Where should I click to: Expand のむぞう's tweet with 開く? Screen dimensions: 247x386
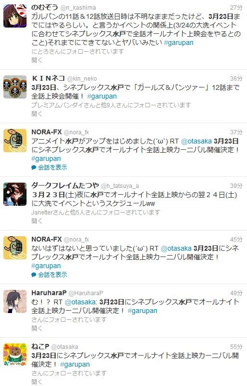[37, 60]
